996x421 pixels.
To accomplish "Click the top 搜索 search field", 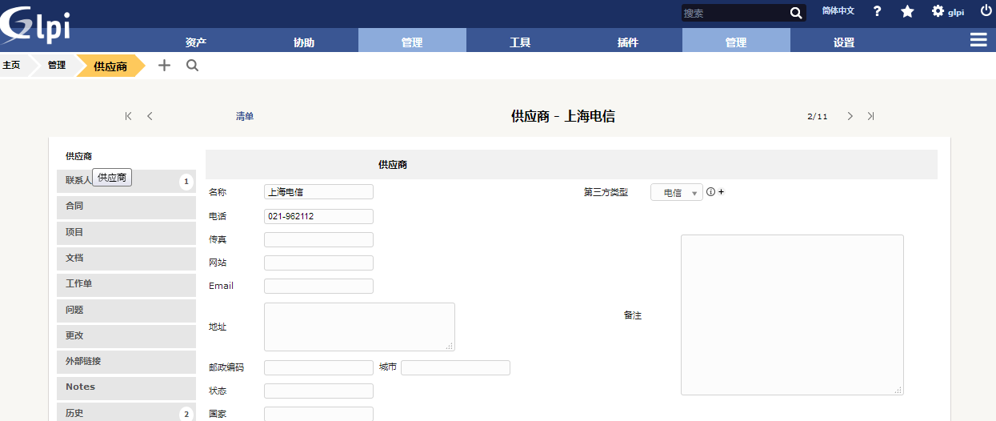I will point(734,13).
